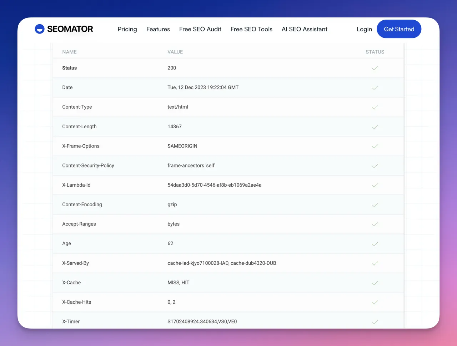Open the Pricing menu item
This screenshot has height=346, width=457.
(x=127, y=29)
